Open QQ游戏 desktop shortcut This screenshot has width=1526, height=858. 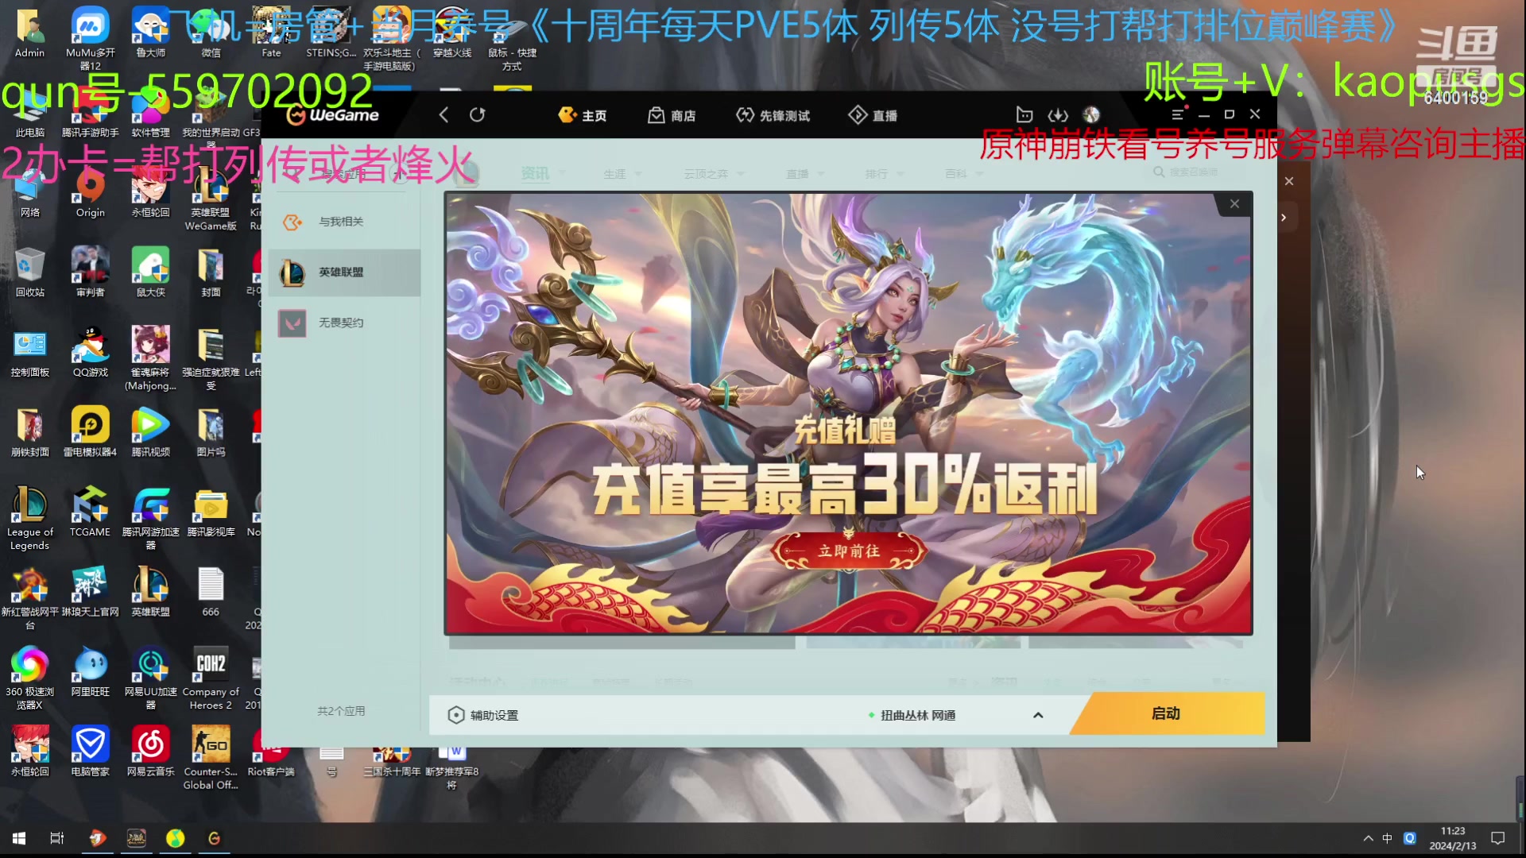tap(90, 353)
